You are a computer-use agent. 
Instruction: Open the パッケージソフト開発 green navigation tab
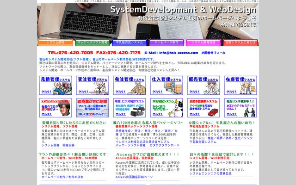pos(92,43)
